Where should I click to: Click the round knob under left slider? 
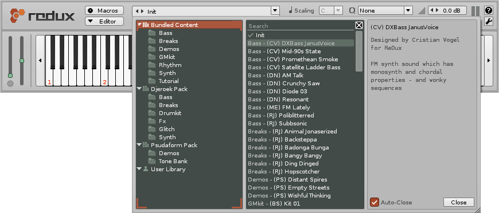(10, 84)
